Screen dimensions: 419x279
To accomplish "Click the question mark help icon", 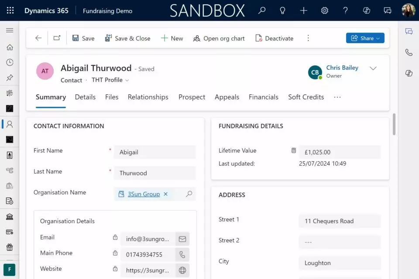I will click(x=346, y=10).
